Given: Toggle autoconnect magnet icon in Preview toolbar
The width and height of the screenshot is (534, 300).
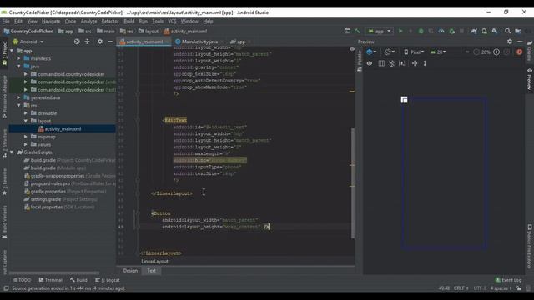Looking at the screenshot, I should click(x=391, y=63).
